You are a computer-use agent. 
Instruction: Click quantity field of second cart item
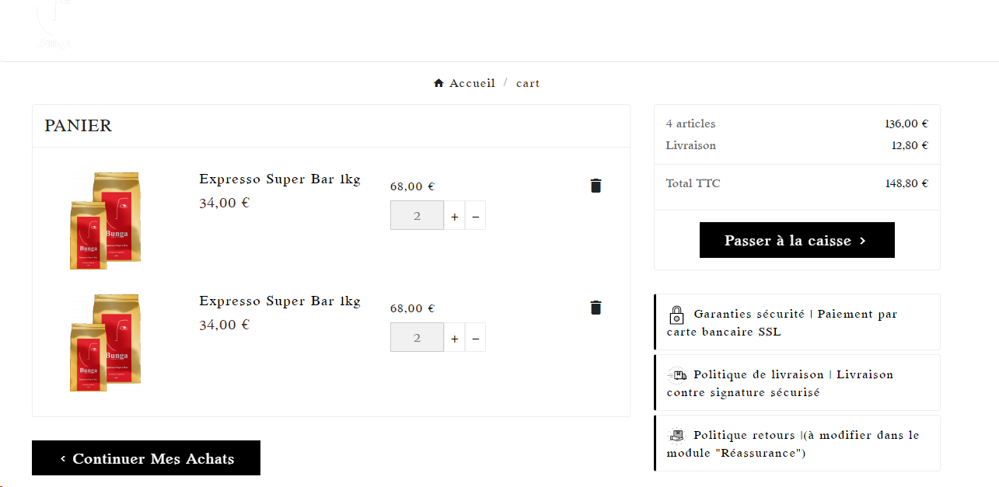tap(417, 338)
